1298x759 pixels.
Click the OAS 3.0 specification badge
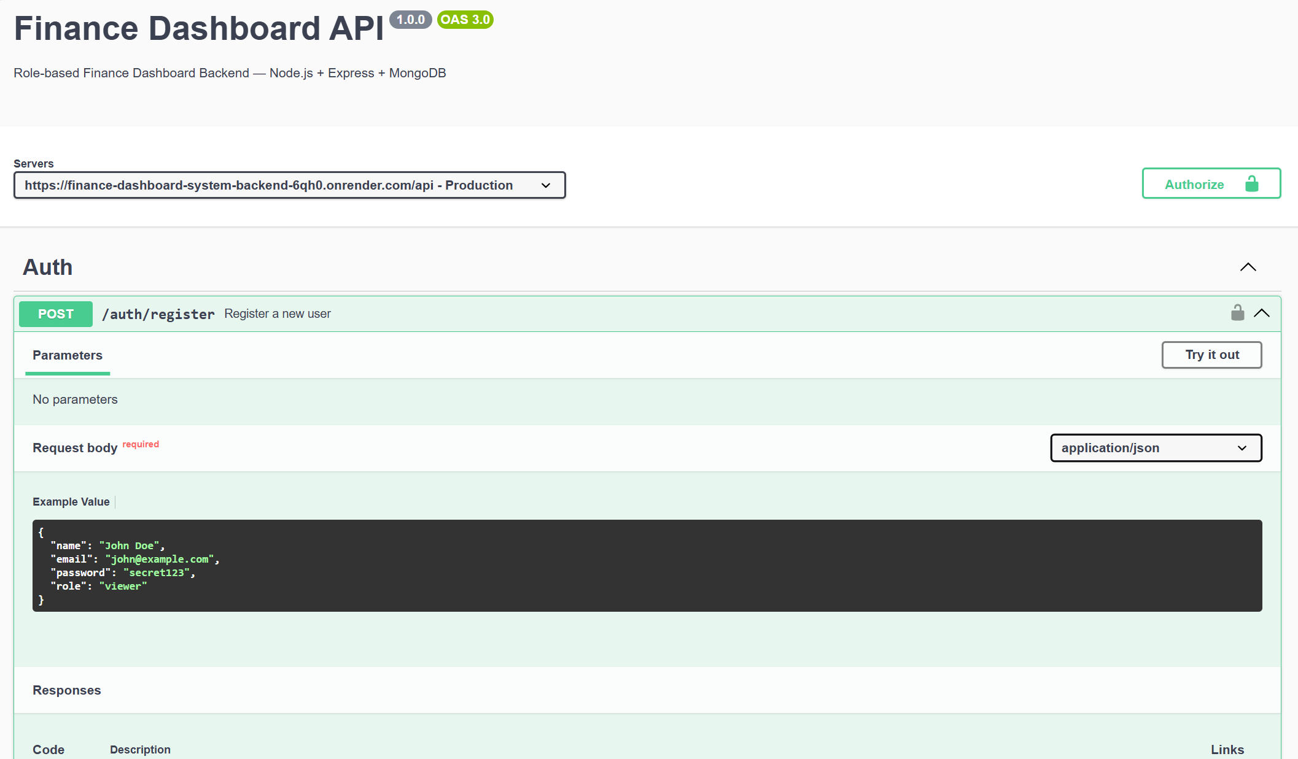465,20
